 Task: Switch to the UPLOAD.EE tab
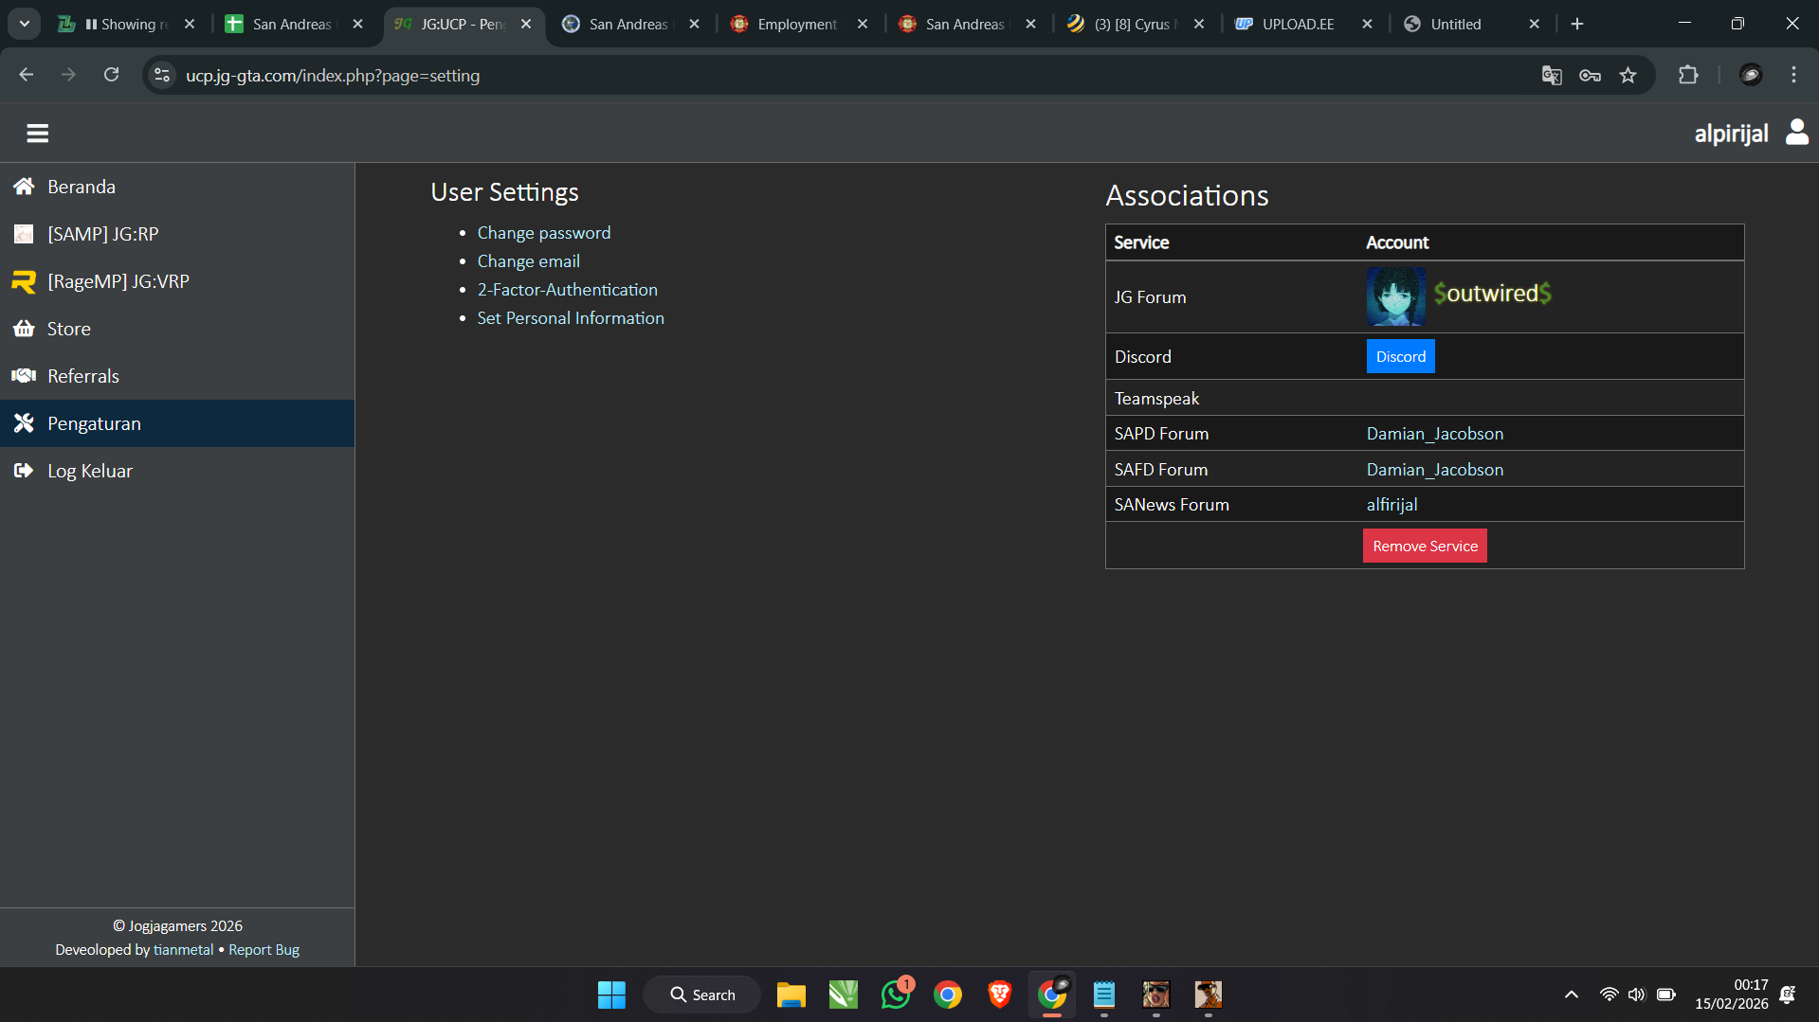[1297, 25]
